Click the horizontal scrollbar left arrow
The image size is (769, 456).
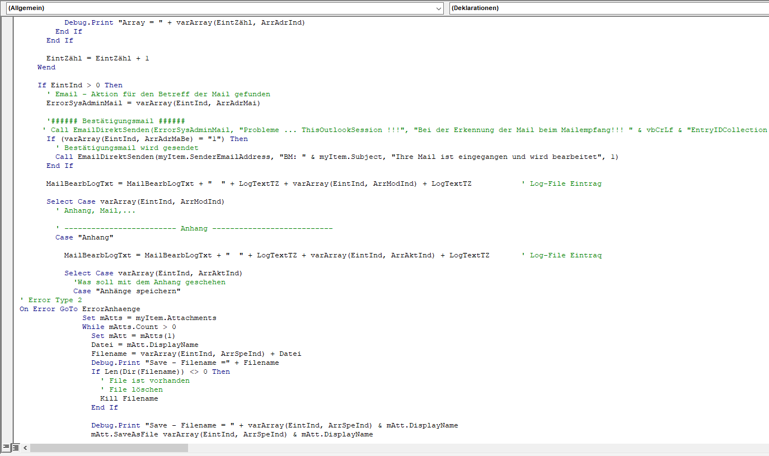coord(25,448)
